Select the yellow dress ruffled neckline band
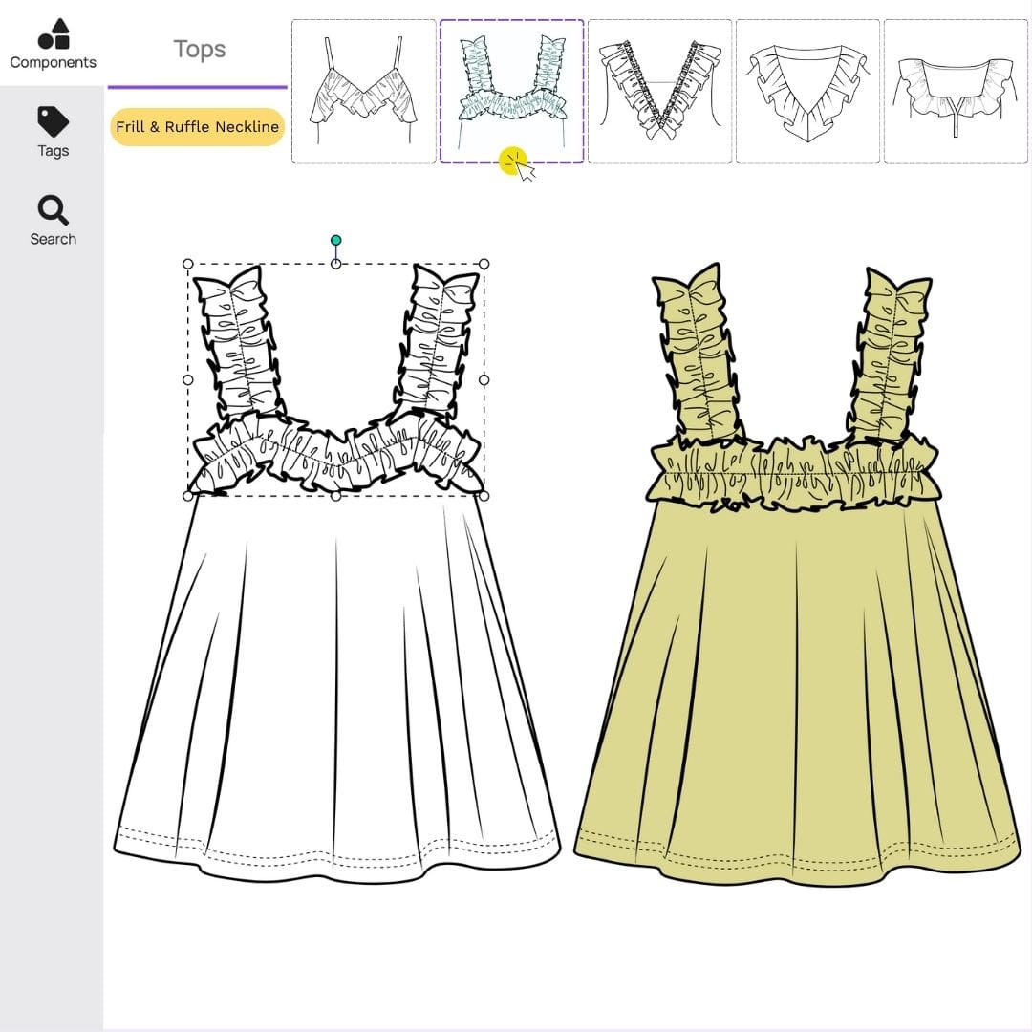Image resolution: width=1032 pixels, height=1032 pixels. click(x=795, y=473)
